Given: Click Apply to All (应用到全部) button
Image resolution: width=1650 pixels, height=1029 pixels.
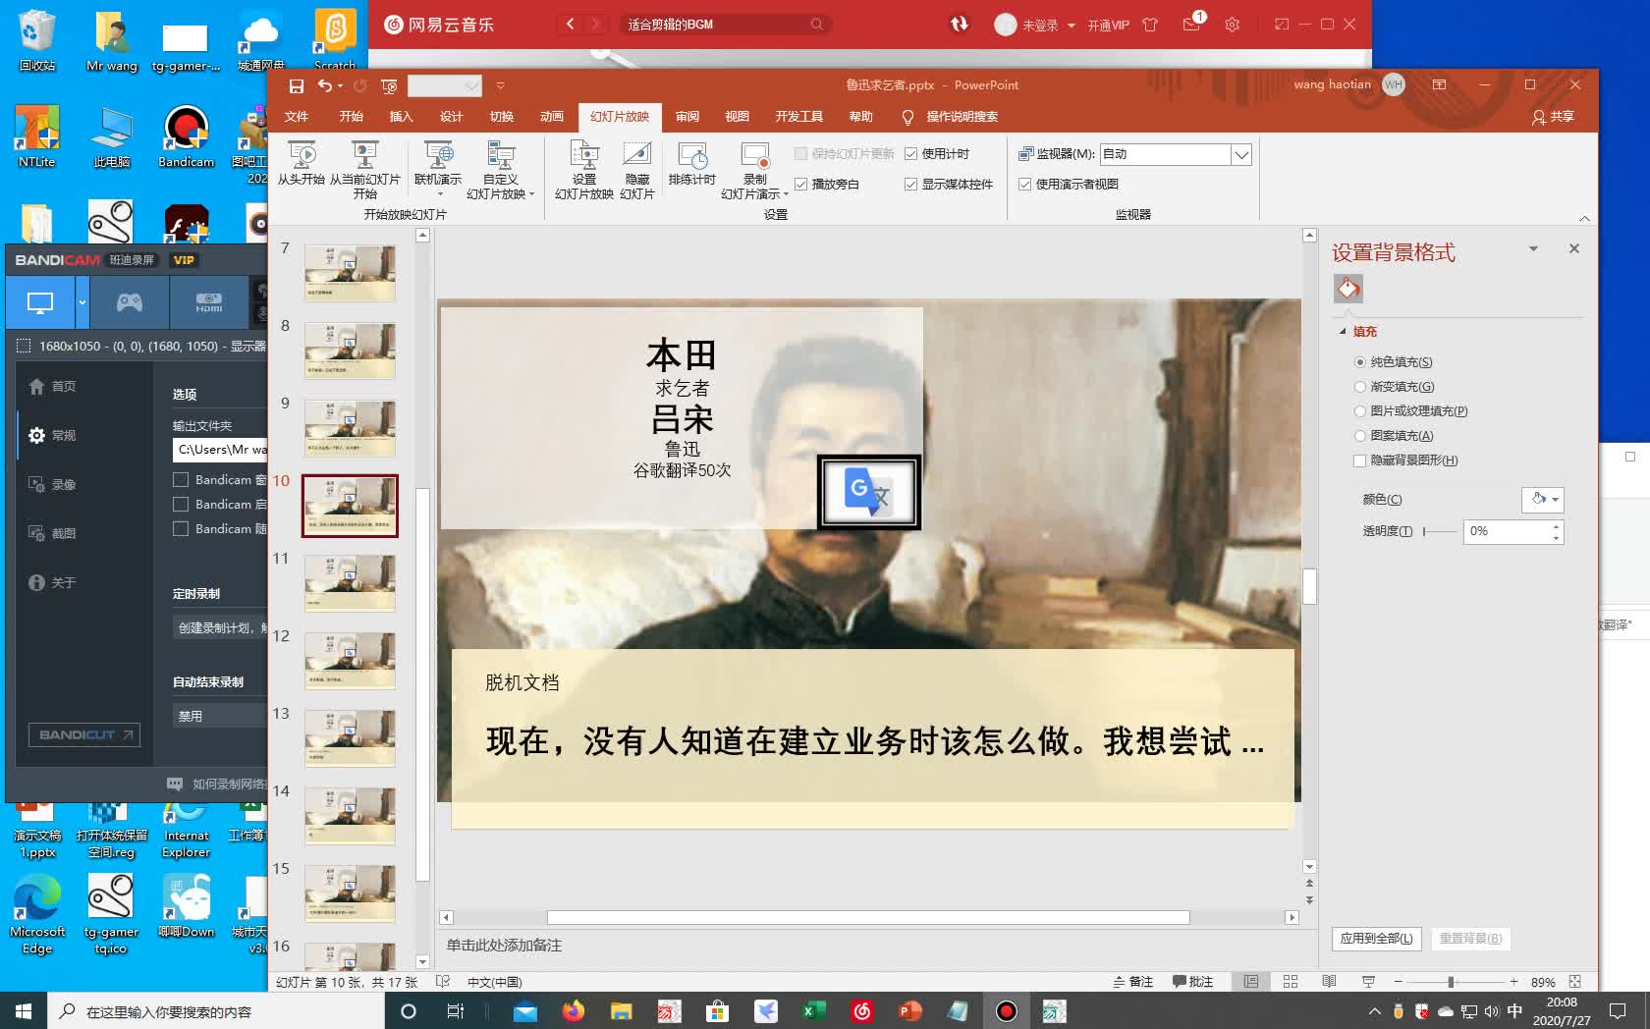Looking at the screenshot, I should point(1376,939).
